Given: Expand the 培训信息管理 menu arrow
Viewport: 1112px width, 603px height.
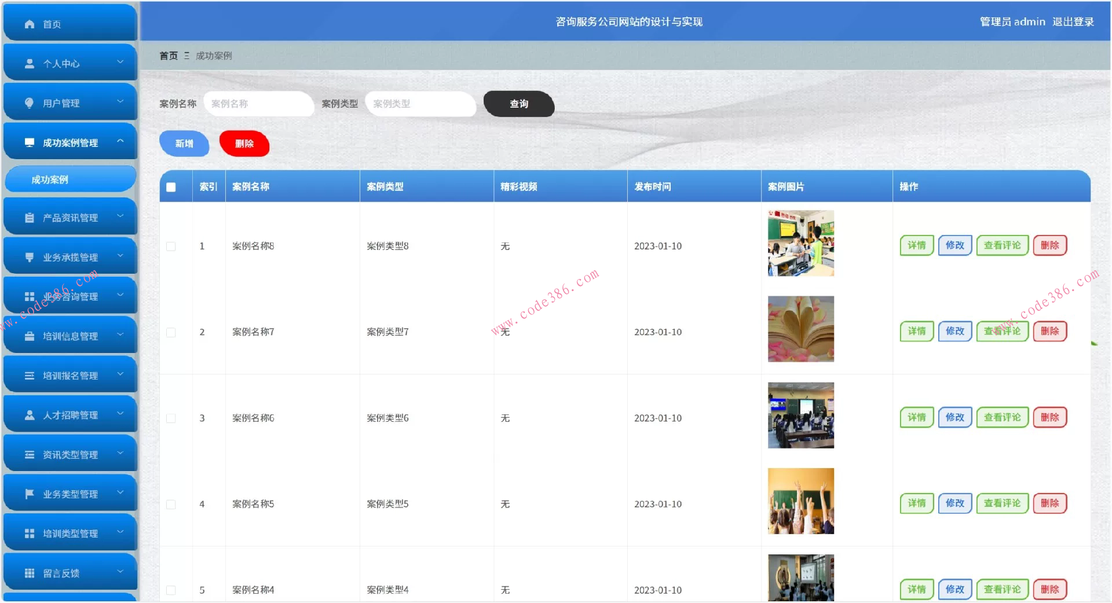Looking at the screenshot, I should (x=120, y=334).
